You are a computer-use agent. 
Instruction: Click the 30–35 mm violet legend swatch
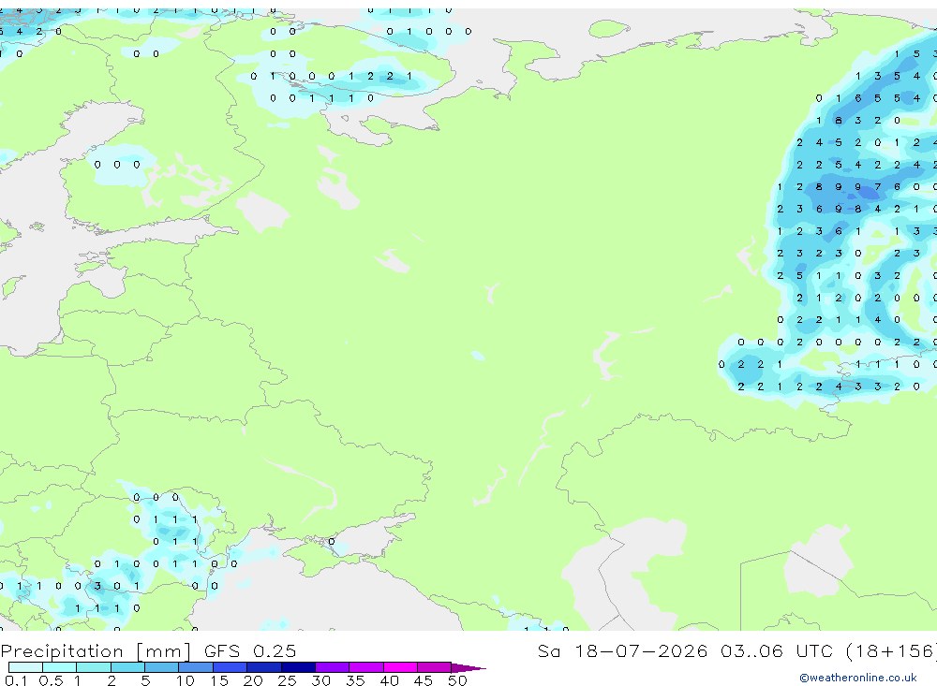coord(333,667)
